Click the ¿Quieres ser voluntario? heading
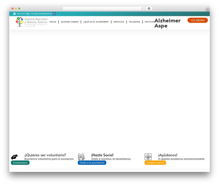Viewport: 219px width, 185px height. point(45,155)
